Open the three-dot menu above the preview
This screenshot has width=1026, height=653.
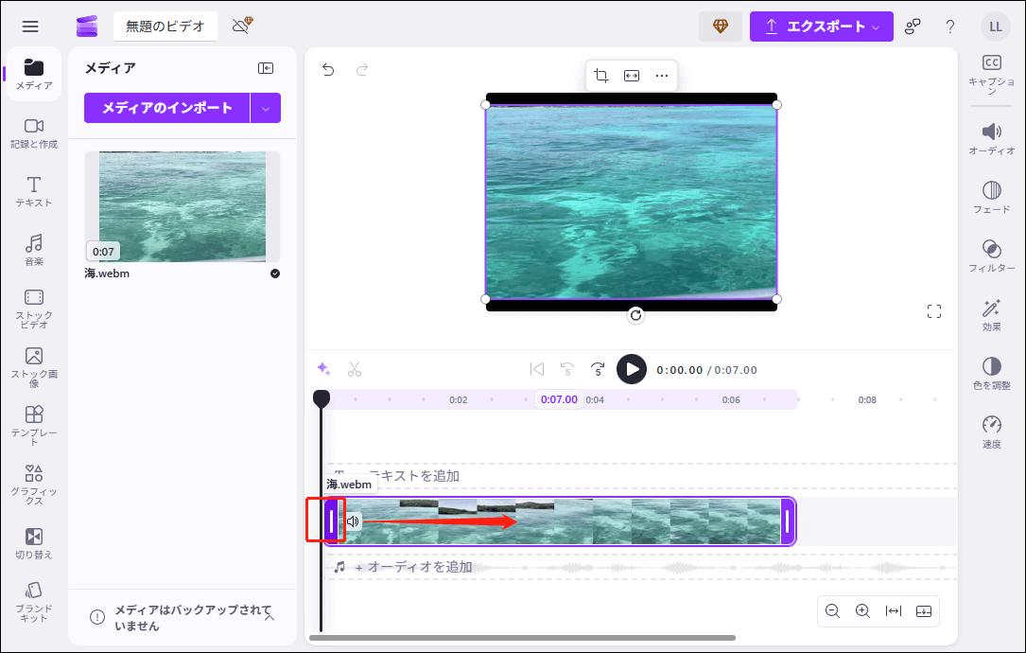661,75
